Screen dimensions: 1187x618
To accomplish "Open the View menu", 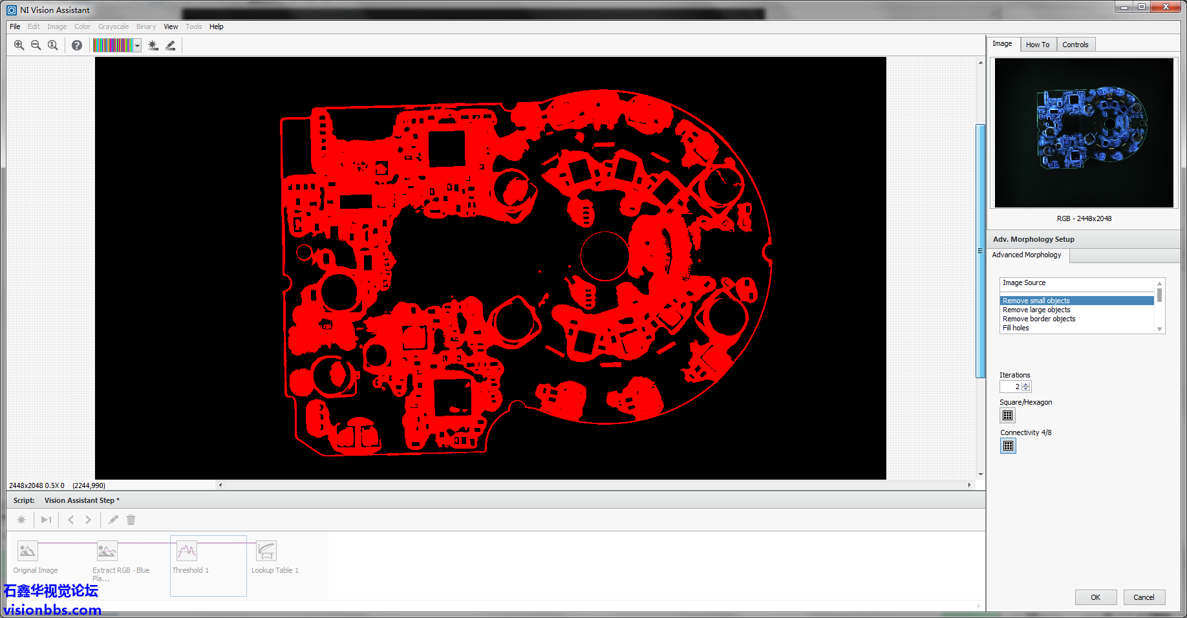I will pyautogui.click(x=171, y=27).
